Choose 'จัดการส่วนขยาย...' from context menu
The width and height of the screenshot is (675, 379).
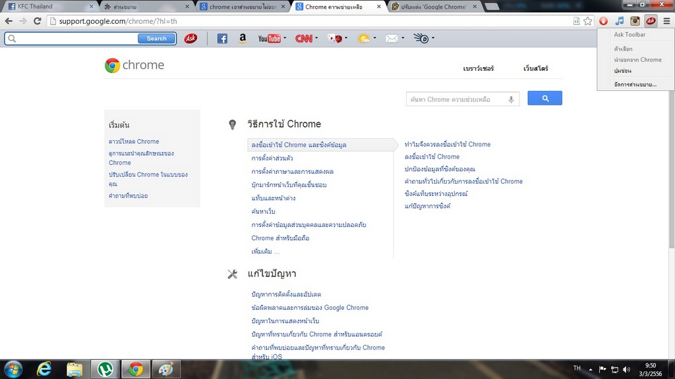(x=635, y=84)
